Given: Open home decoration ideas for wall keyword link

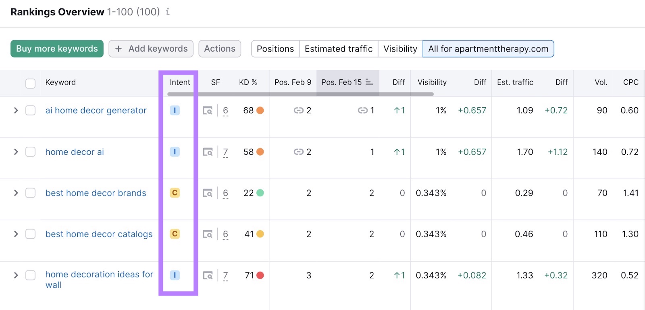Looking at the screenshot, I should [99, 280].
